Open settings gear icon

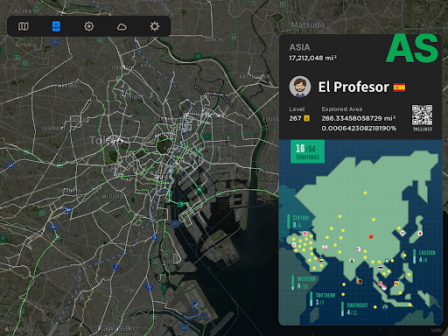tap(154, 26)
